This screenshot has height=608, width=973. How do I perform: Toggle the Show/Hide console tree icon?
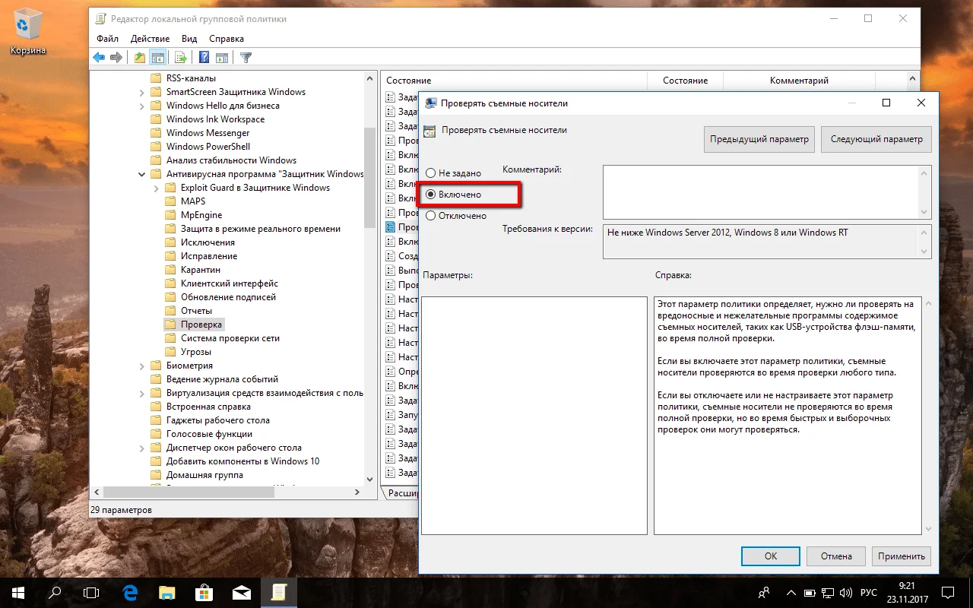pos(158,58)
